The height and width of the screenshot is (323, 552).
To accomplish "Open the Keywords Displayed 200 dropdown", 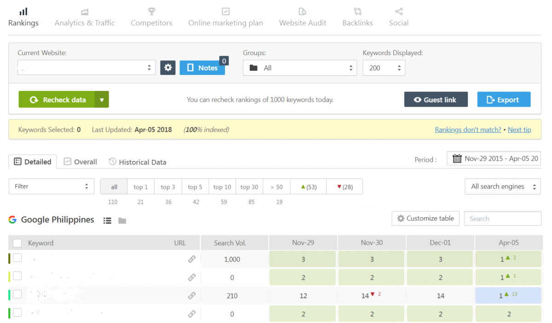I will click(x=384, y=68).
